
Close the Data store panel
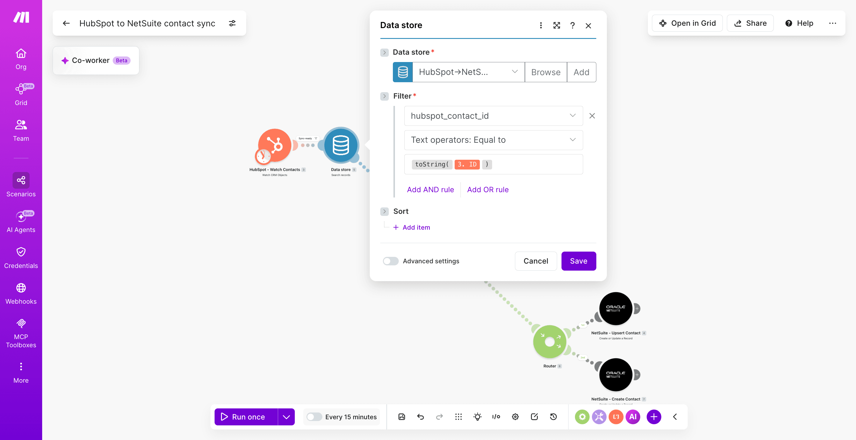tap(588, 25)
